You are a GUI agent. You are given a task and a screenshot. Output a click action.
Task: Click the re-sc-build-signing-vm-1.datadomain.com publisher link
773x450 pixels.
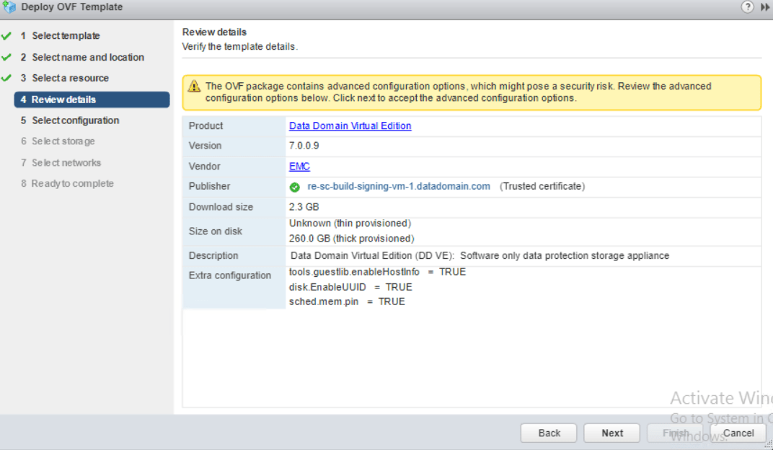pos(399,186)
